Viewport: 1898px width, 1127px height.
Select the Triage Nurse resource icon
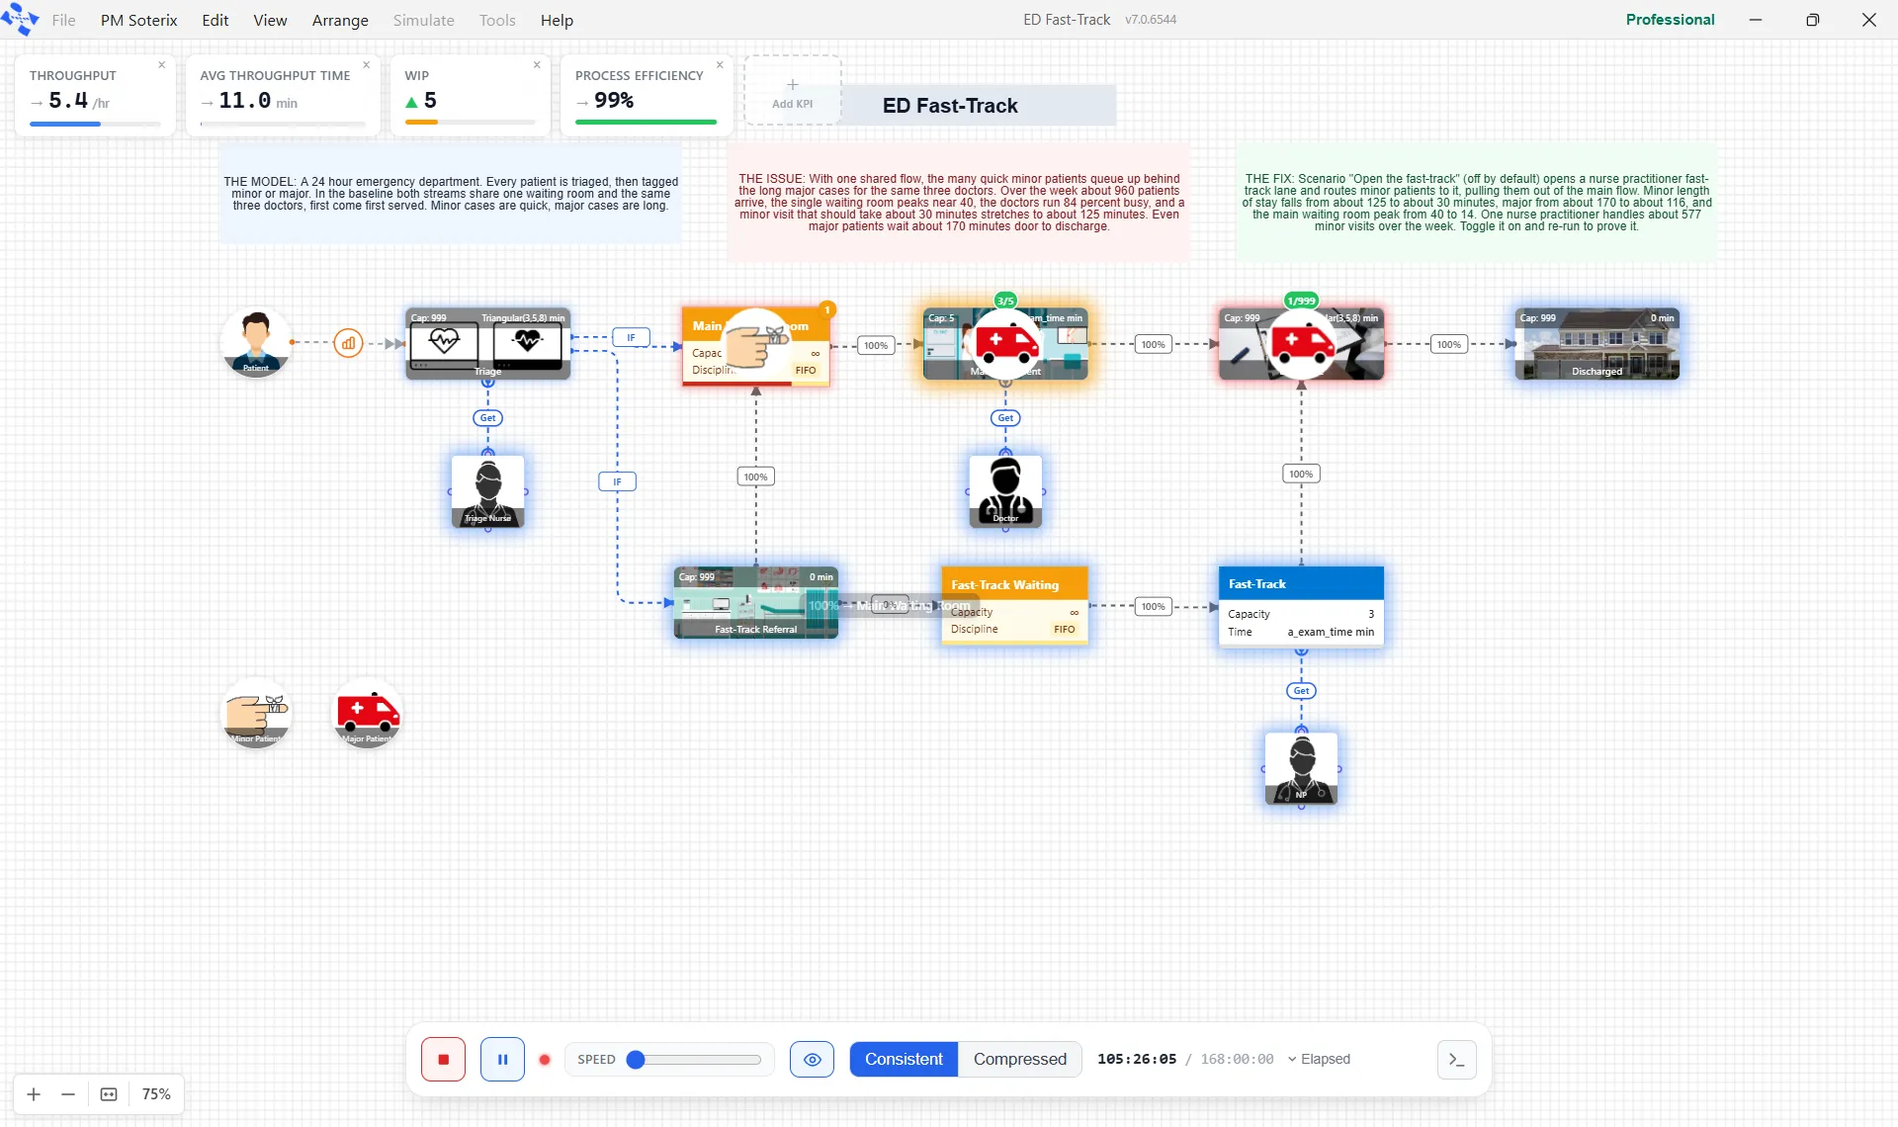click(x=487, y=491)
